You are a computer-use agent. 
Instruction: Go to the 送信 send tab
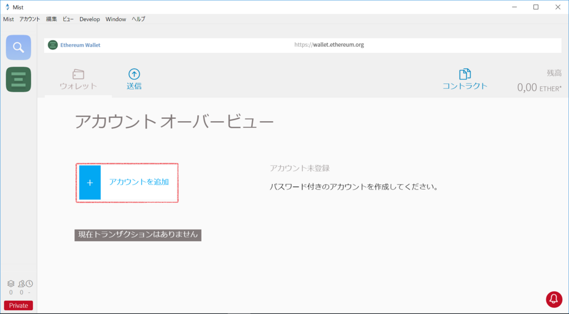[134, 79]
